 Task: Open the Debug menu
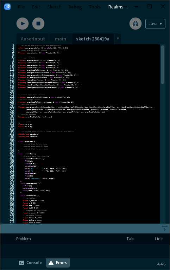coord(75,7)
